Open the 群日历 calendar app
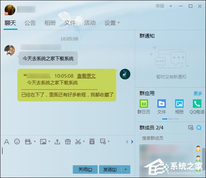Viewport: 206px width, 178px height. coord(144,104)
